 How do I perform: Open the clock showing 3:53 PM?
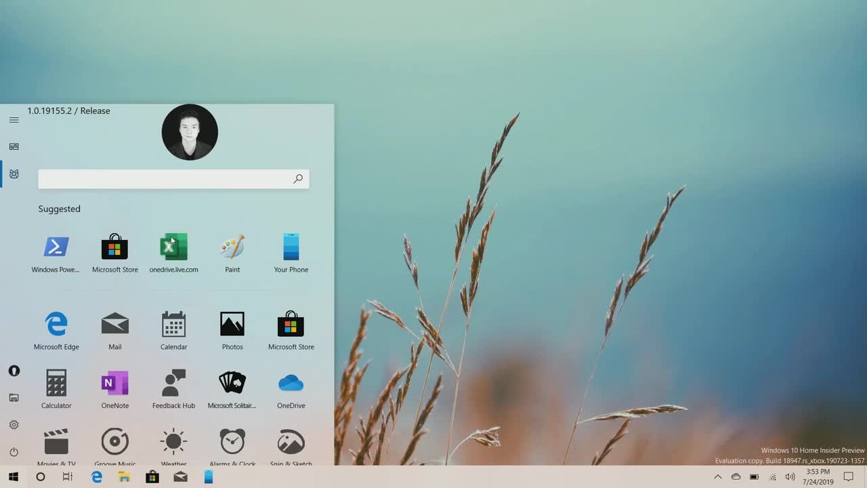(x=818, y=477)
